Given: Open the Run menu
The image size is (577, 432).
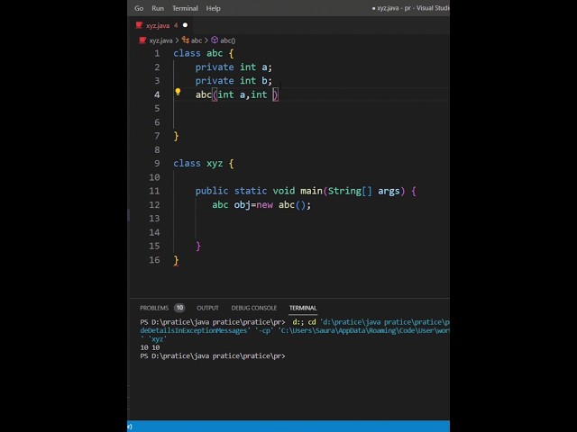Looking at the screenshot, I should [x=158, y=8].
